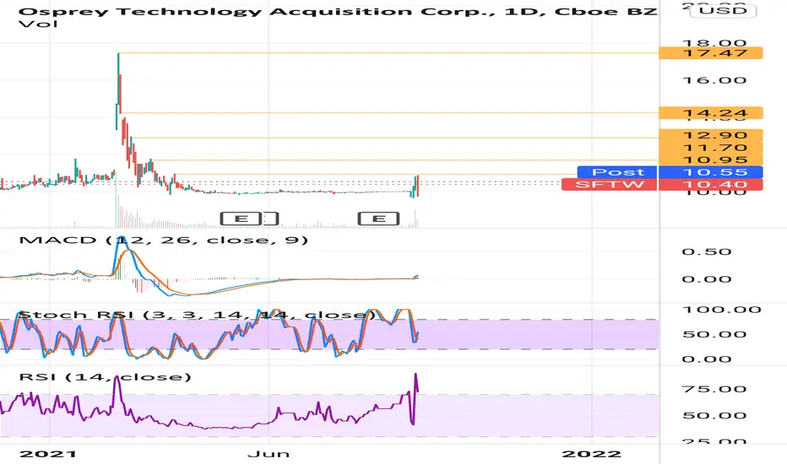Click the Jun time axis label
This screenshot has height=464, width=787.
(x=269, y=454)
